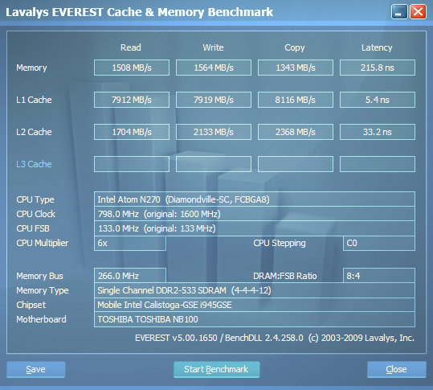Click the Start Benchmark button
Viewport: 433px width, 390px height.
tap(217, 369)
